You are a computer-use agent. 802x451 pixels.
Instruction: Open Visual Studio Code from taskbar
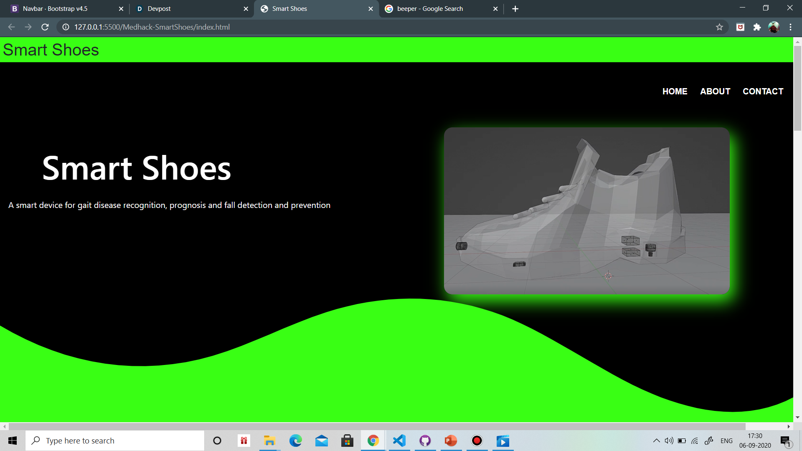point(399,441)
